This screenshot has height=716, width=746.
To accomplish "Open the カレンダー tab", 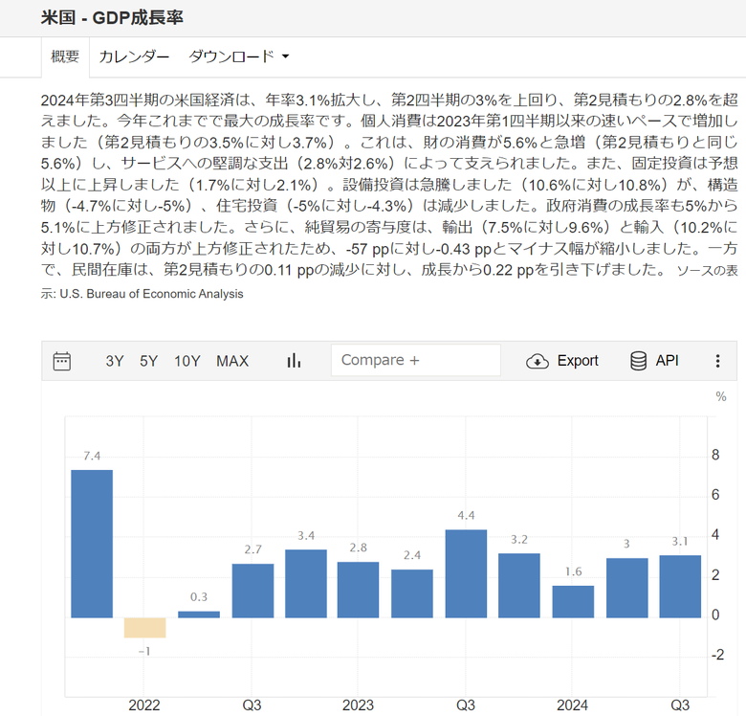I will (x=134, y=56).
